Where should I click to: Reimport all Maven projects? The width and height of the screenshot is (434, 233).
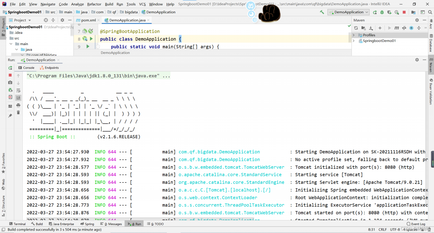pos(356,28)
